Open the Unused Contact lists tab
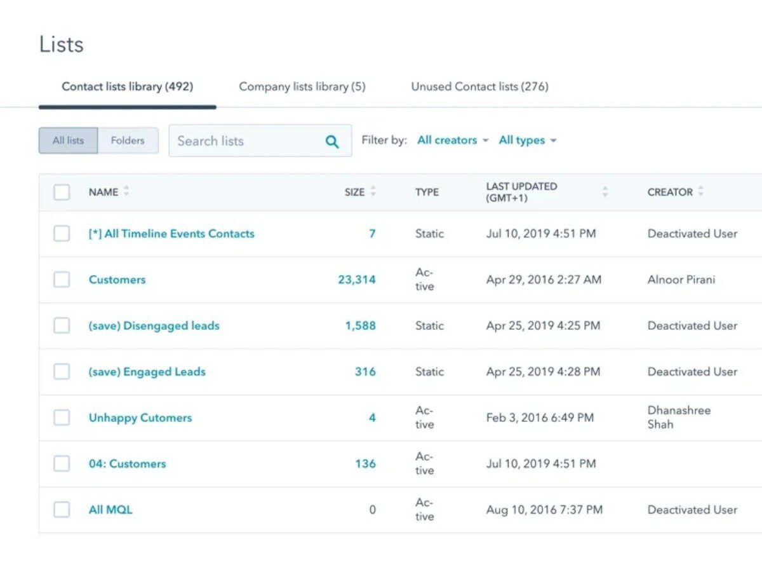The image size is (762, 572). coord(479,86)
